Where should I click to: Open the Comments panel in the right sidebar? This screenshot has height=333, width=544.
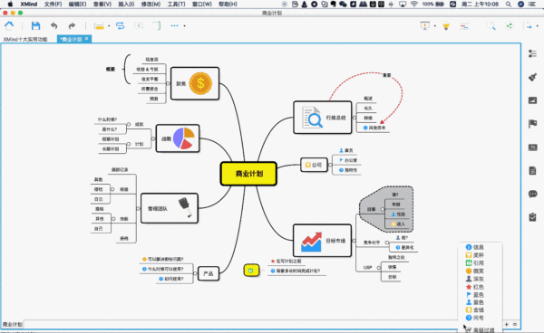click(532, 194)
